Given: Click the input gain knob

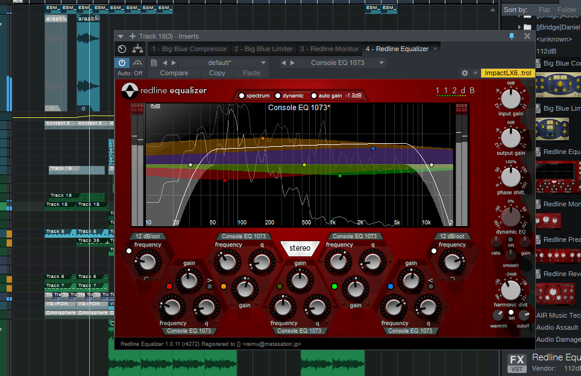Looking at the screenshot, I should pyautogui.click(x=510, y=98).
